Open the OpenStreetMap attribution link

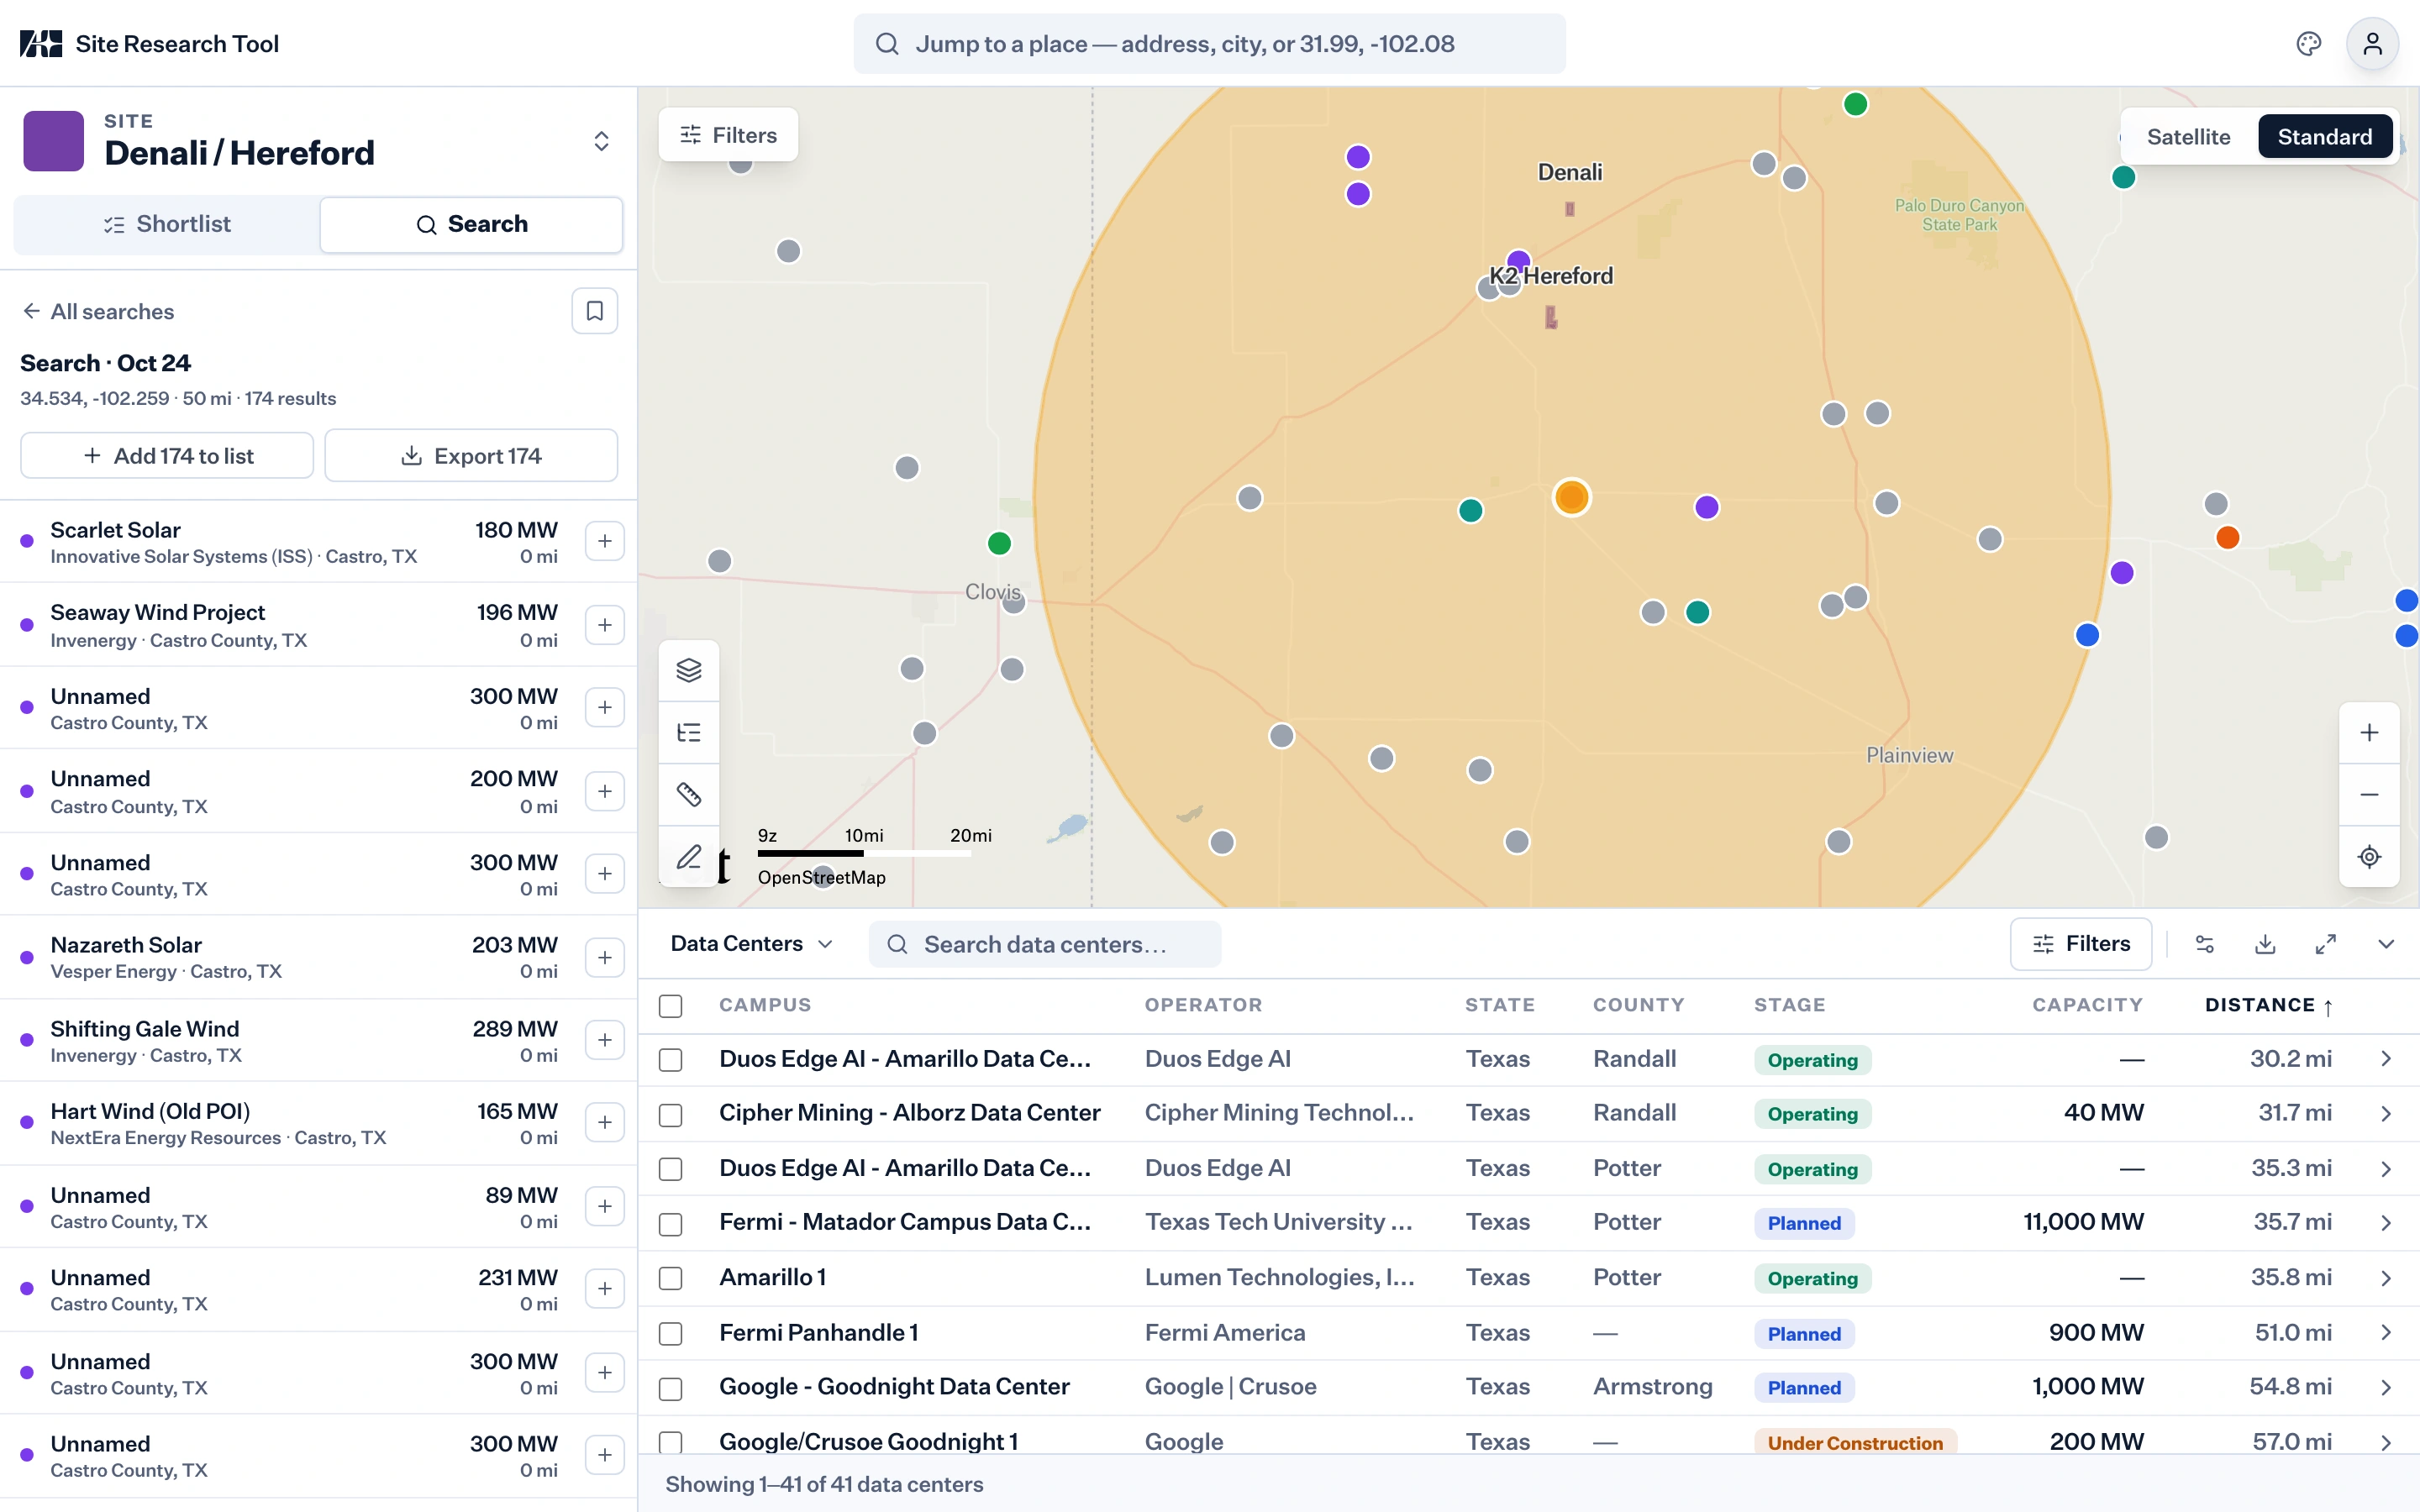821,877
